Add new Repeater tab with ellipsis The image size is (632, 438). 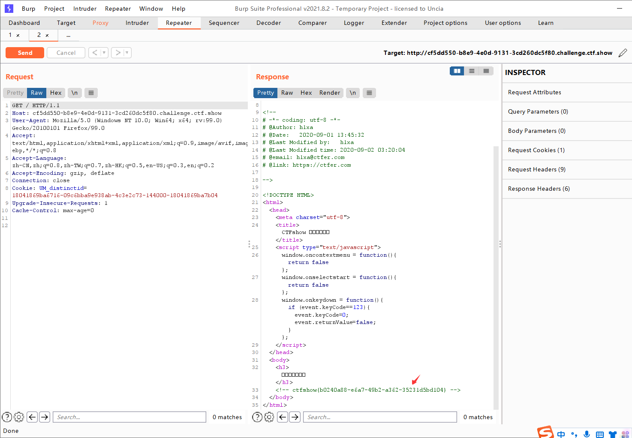(69, 35)
